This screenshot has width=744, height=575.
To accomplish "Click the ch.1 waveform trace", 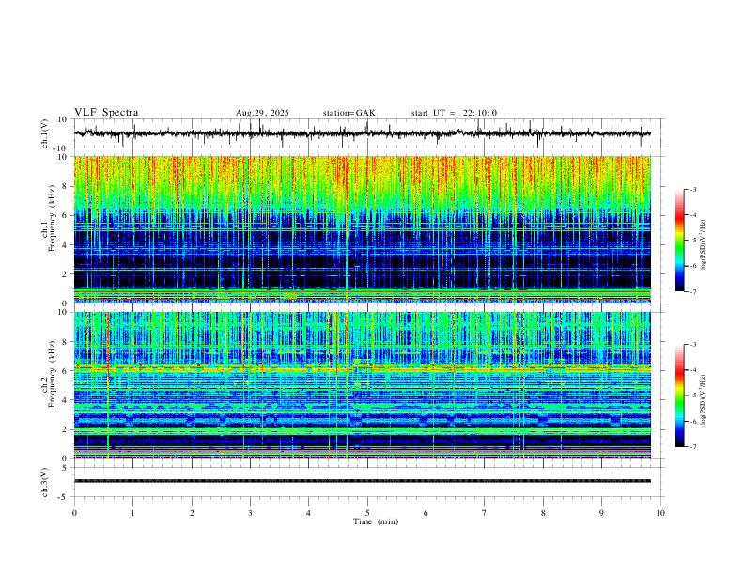I will point(362,133).
